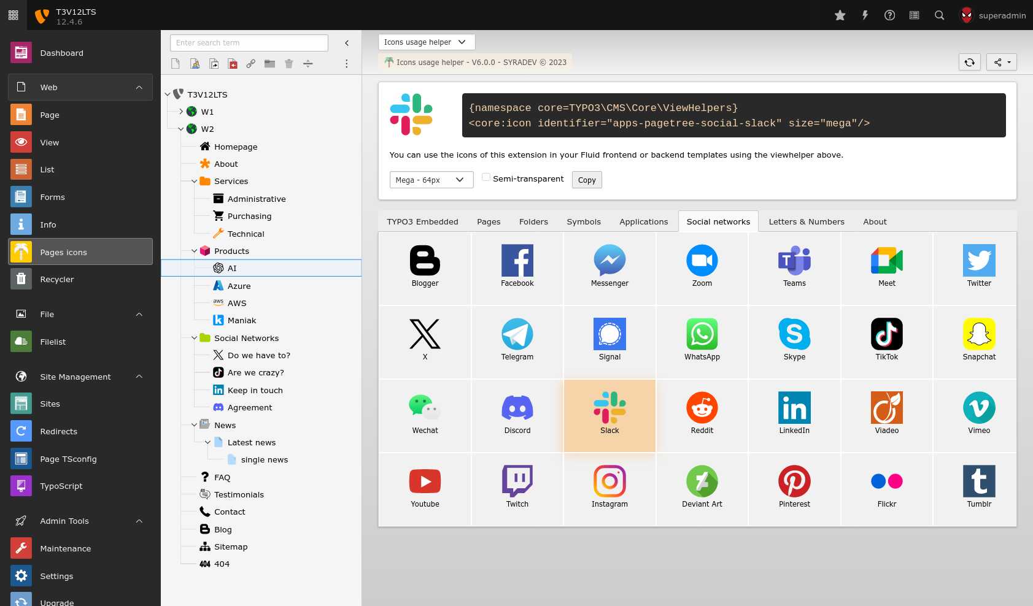
Task: Switch to TYPO3 Embedded tab
Action: point(422,221)
